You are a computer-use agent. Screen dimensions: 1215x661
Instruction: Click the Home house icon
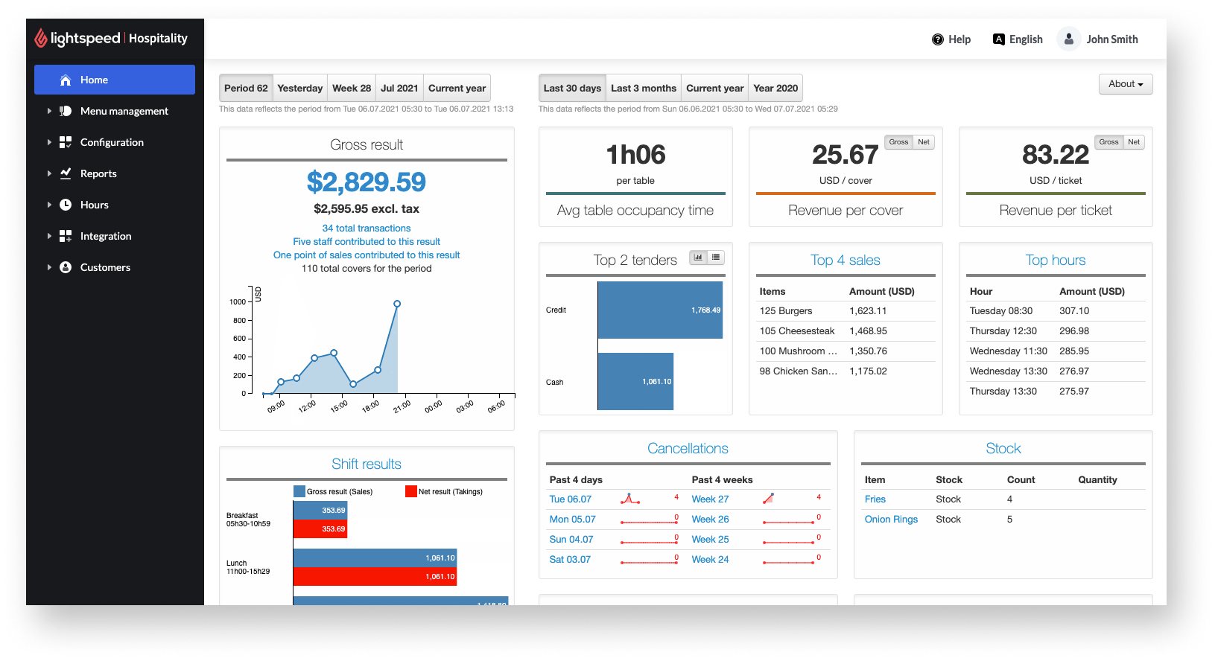click(x=66, y=80)
